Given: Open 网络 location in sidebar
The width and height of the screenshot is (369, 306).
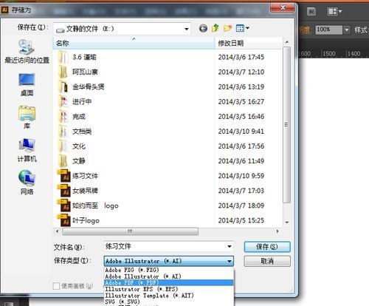Looking at the screenshot, I should (27, 183).
